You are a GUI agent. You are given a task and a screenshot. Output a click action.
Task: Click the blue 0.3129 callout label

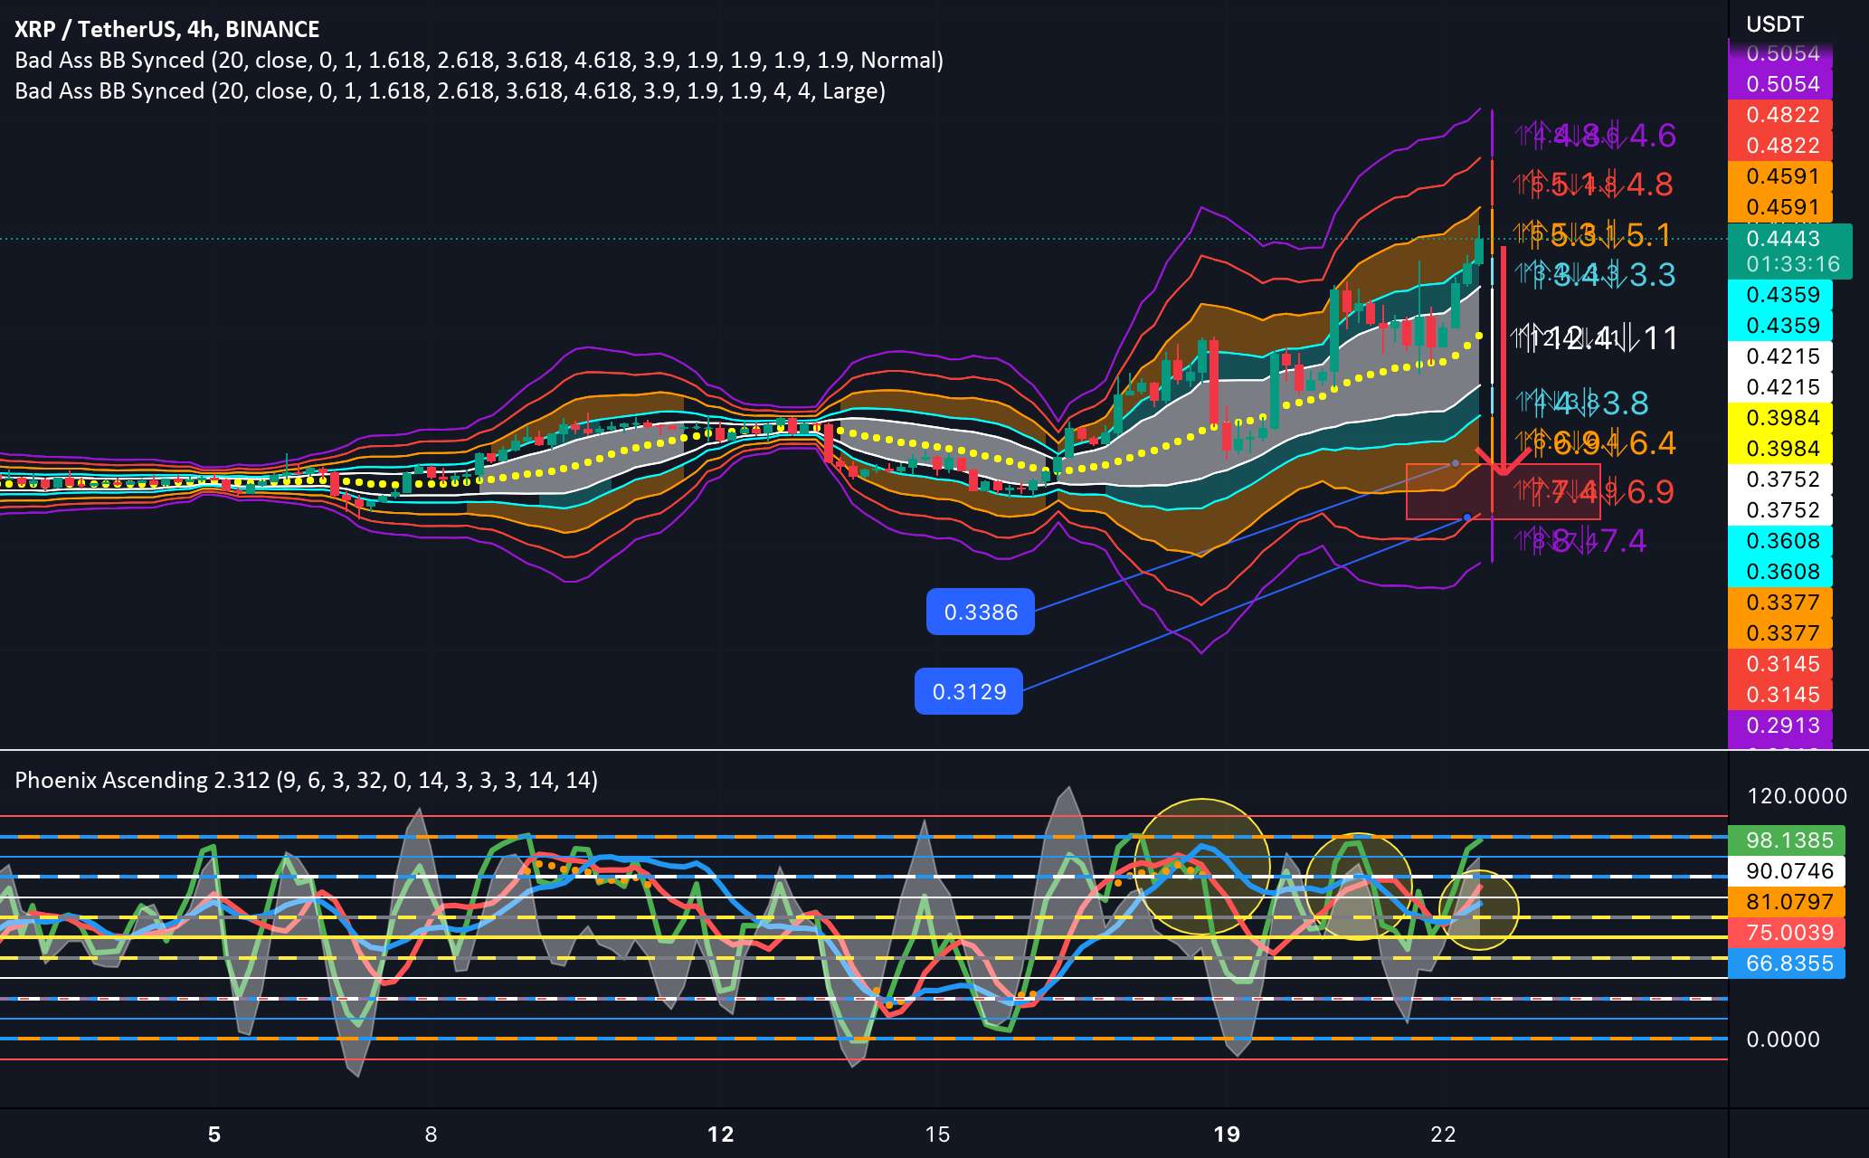969,692
